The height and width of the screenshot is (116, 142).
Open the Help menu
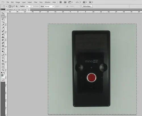[x=54, y=2]
